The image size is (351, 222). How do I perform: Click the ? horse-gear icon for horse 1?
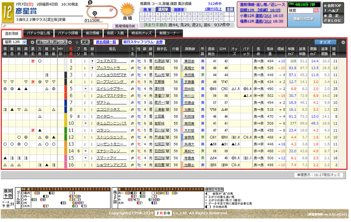tap(92, 61)
